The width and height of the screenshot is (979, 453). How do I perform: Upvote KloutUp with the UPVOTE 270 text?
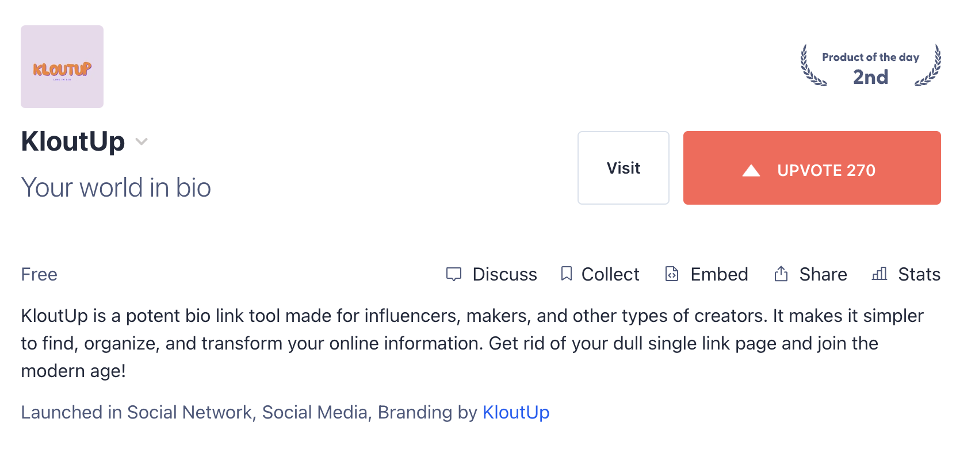(826, 170)
